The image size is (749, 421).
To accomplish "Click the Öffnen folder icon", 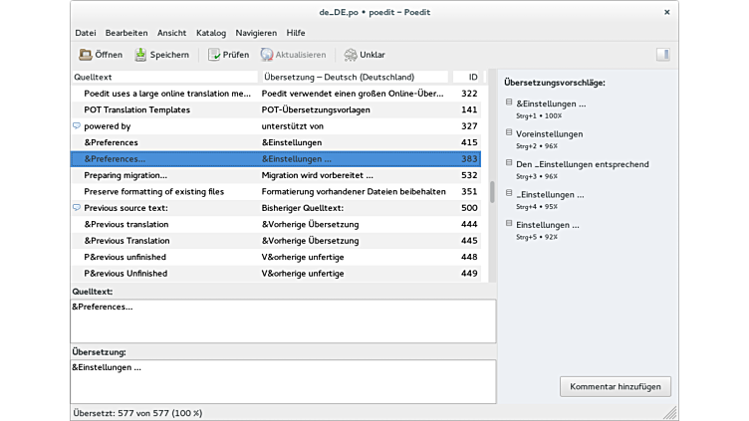I will (86, 55).
